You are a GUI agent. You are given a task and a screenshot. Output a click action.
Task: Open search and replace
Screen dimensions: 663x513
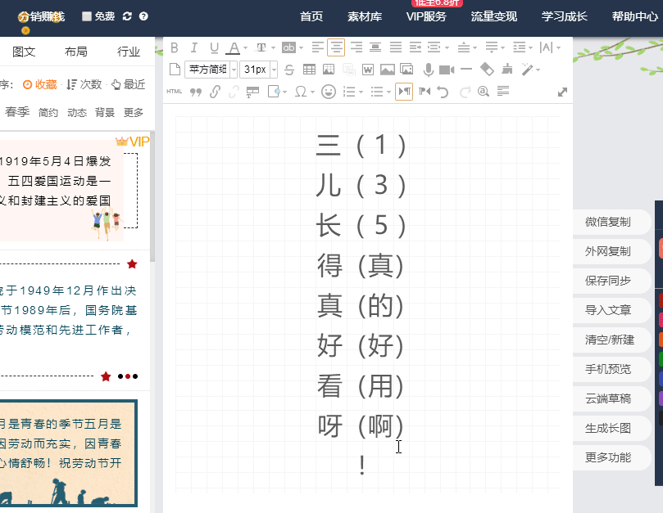point(484,91)
